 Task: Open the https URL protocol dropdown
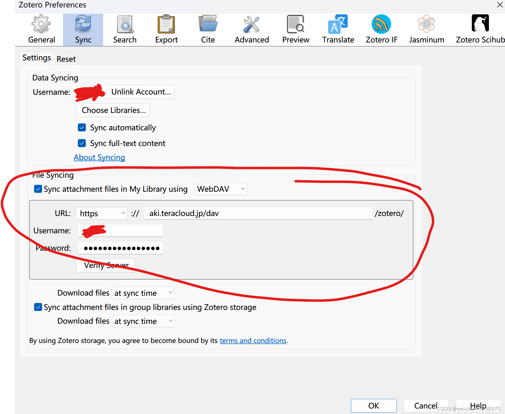102,213
